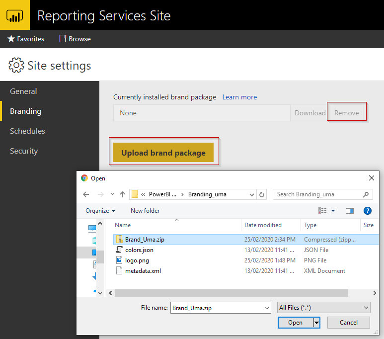Click the Download brand package button
The width and height of the screenshot is (384, 339).
pyautogui.click(x=310, y=113)
